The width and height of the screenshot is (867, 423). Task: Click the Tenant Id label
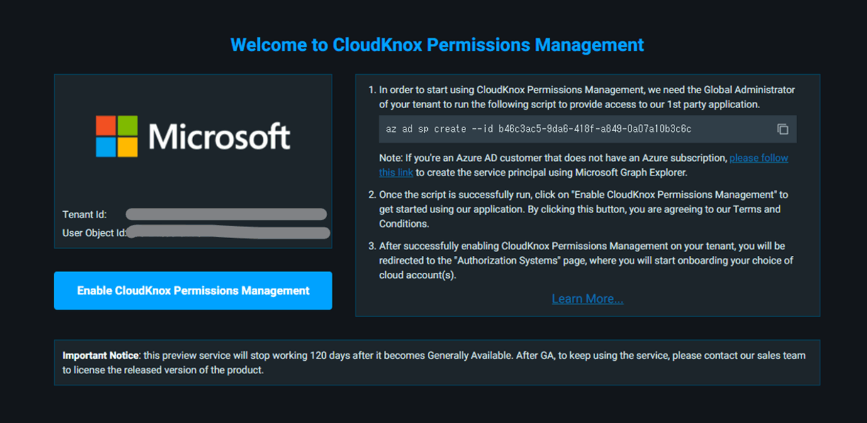pyautogui.click(x=84, y=214)
